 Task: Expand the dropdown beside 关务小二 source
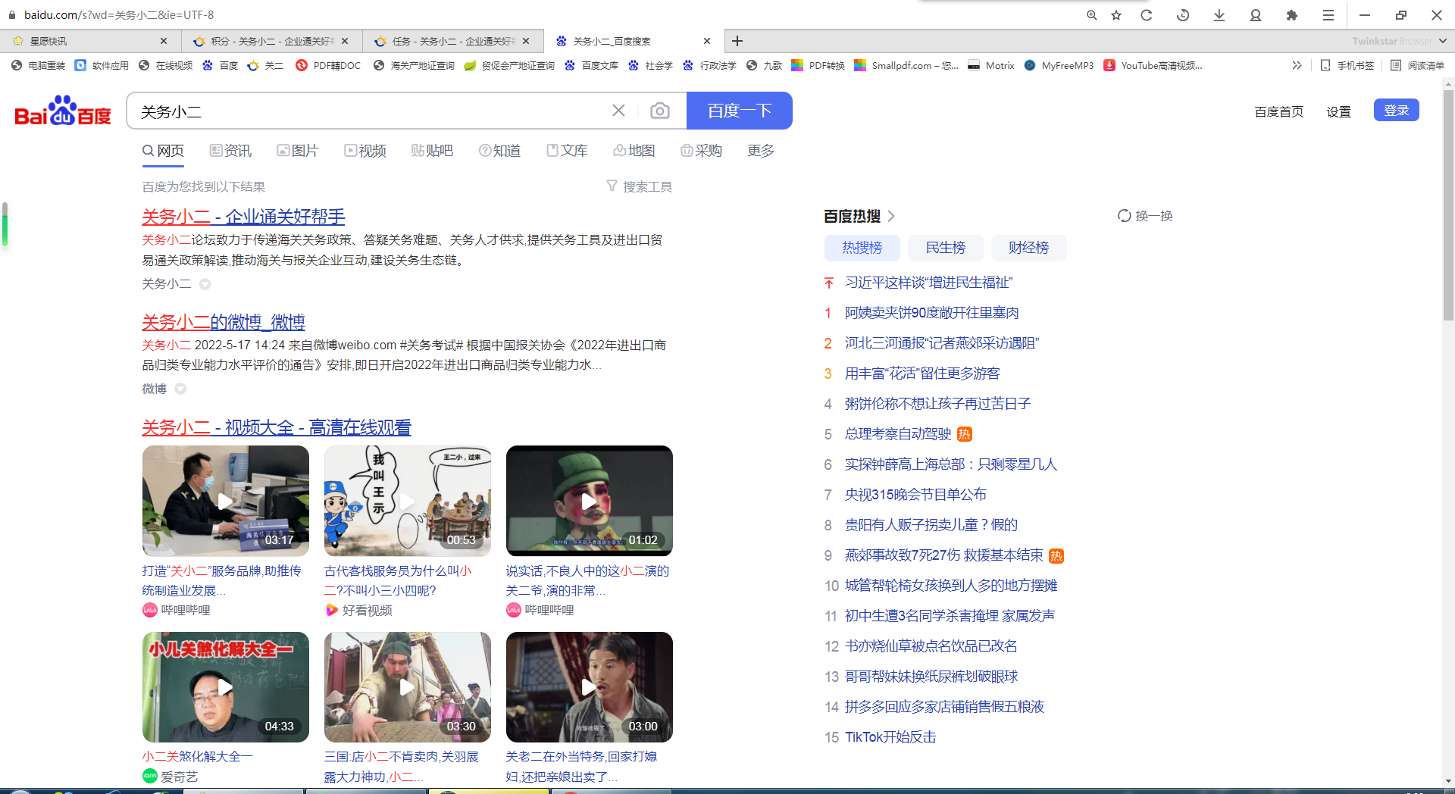pyautogui.click(x=205, y=284)
